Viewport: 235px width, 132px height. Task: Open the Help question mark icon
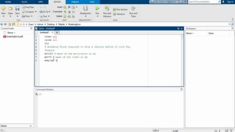[x=181, y=1]
